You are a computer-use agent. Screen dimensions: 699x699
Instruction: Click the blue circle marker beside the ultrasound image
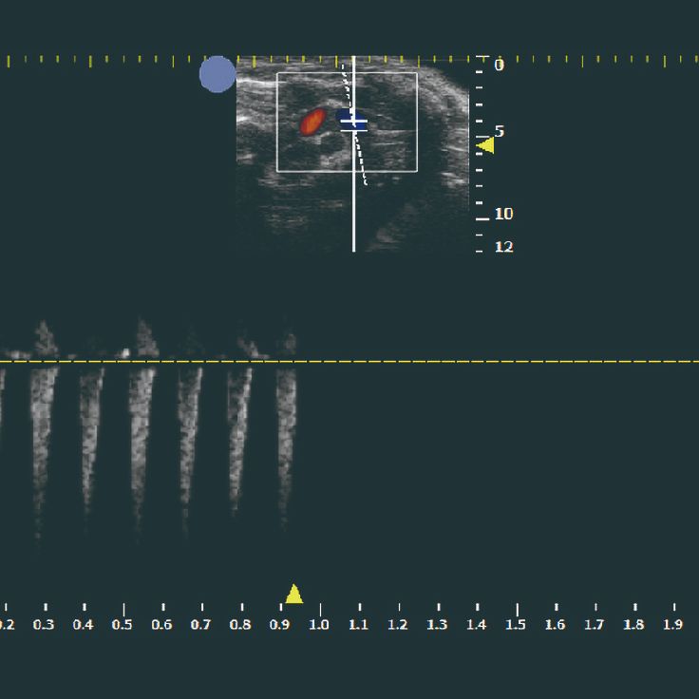pyautogui.click(x=217, y=74)
